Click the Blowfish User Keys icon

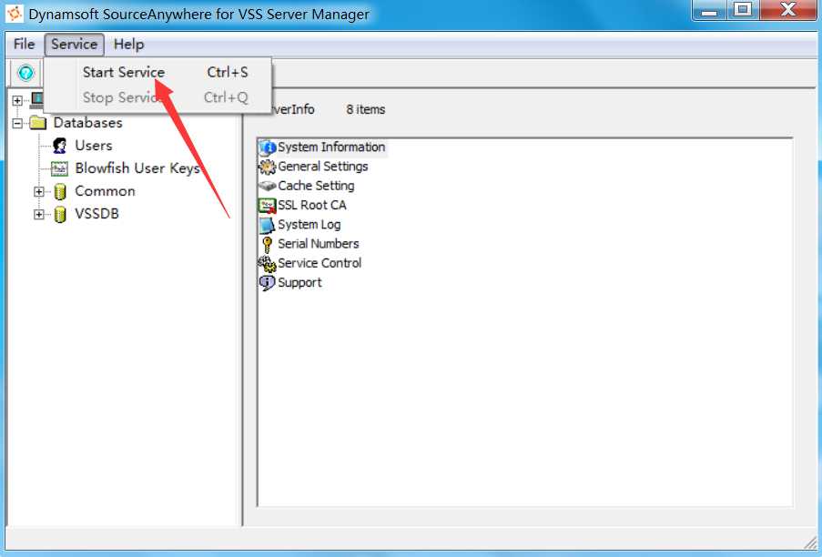[x=59, y=168]
